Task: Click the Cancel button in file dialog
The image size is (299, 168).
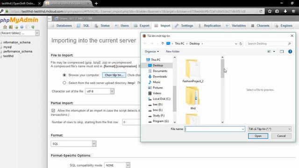Action: [281, 136]
